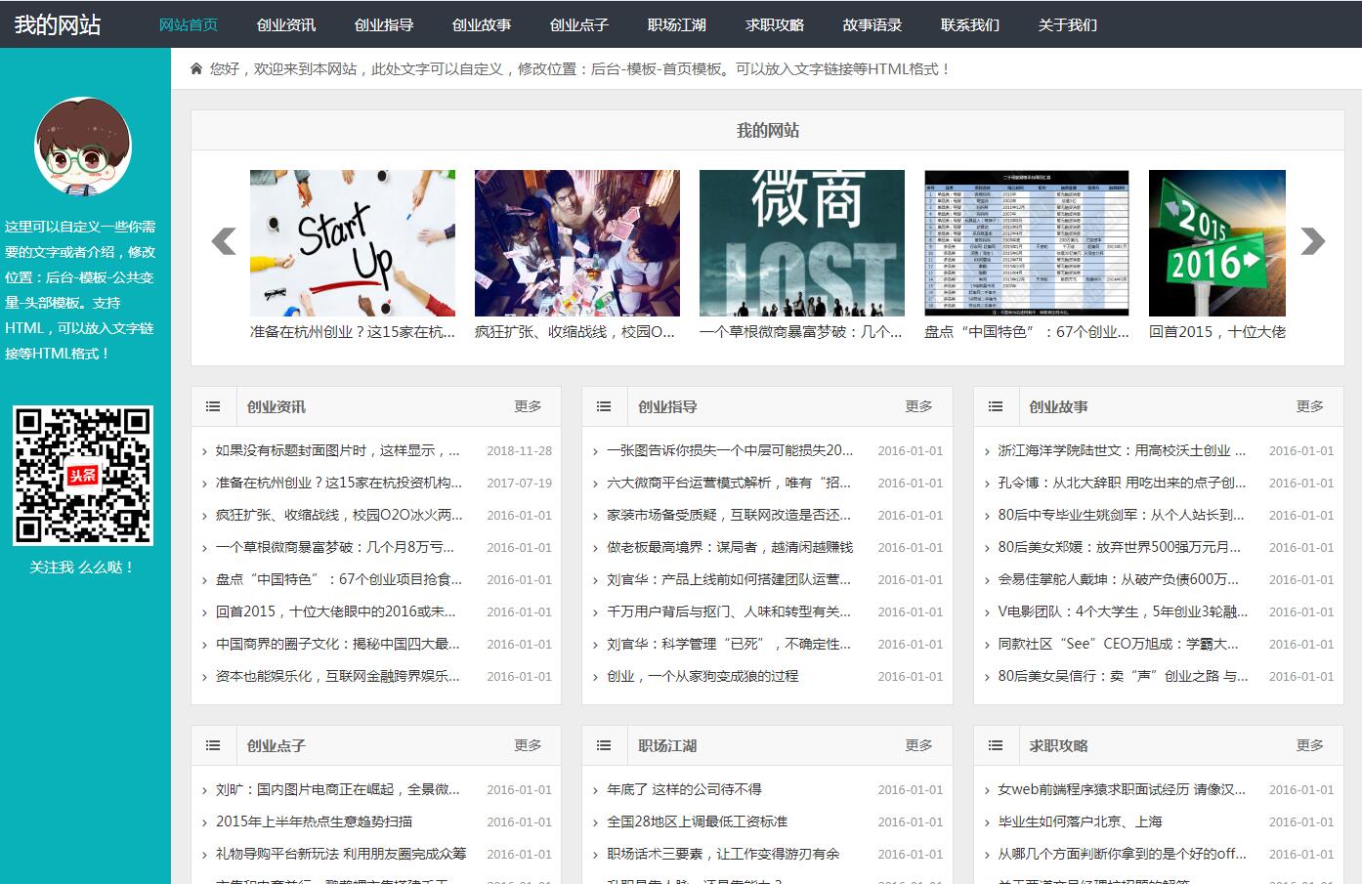
Task: Click the Start Up carousel slide
Action: point(352,242)
